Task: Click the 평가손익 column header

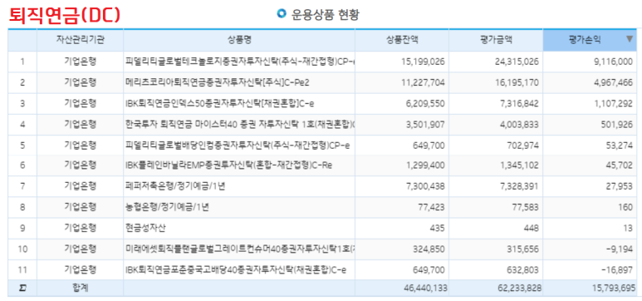Action: (x=590, y=40)
